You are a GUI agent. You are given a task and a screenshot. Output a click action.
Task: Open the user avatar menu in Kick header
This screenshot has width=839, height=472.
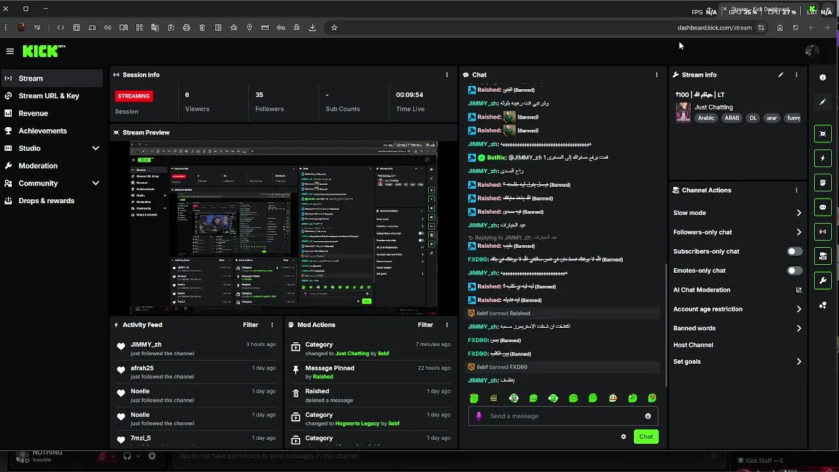pyautogui.click(x=811, y=50)
